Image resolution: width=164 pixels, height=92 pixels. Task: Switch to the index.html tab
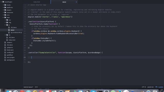point(37,2)
